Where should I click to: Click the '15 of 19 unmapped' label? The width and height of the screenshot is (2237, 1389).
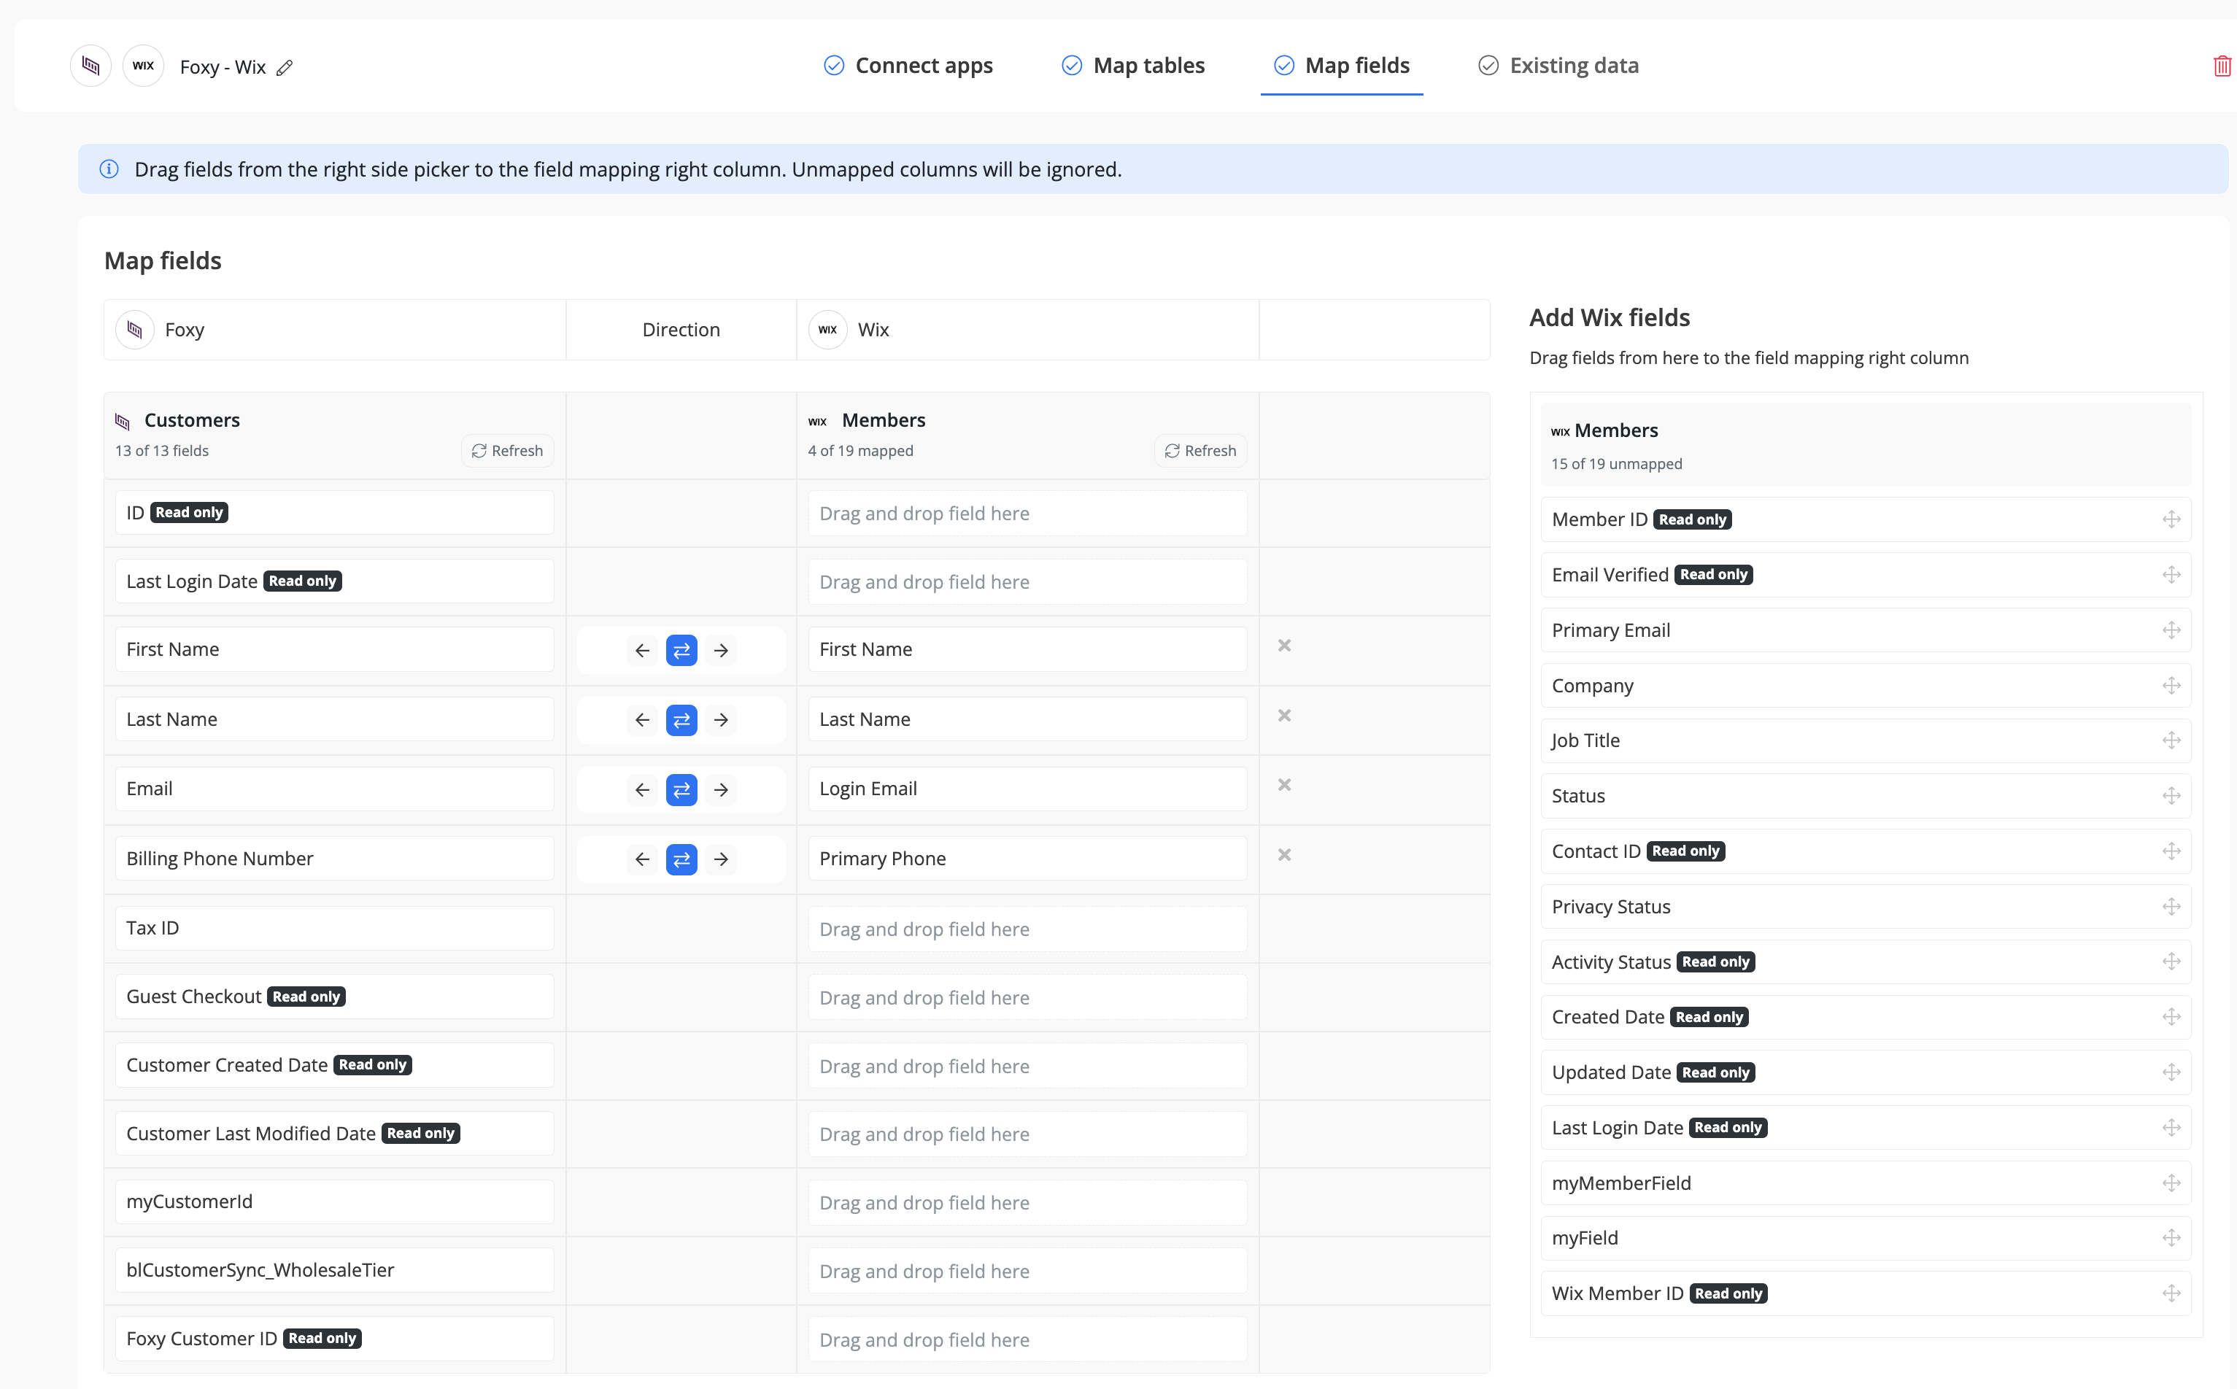coord(1617,464)
